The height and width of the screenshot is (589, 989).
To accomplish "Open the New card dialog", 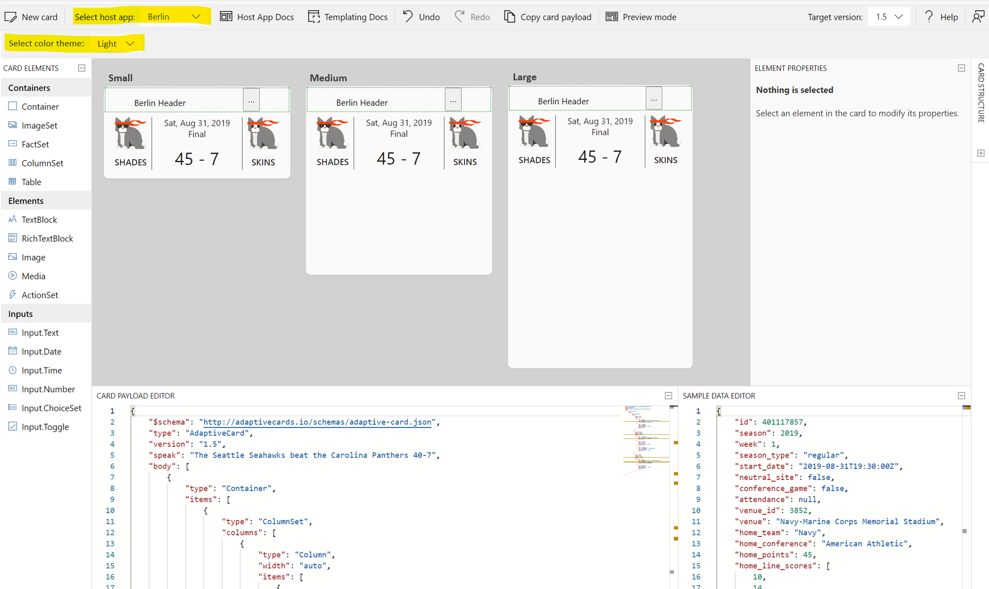I will coord(31,16).
